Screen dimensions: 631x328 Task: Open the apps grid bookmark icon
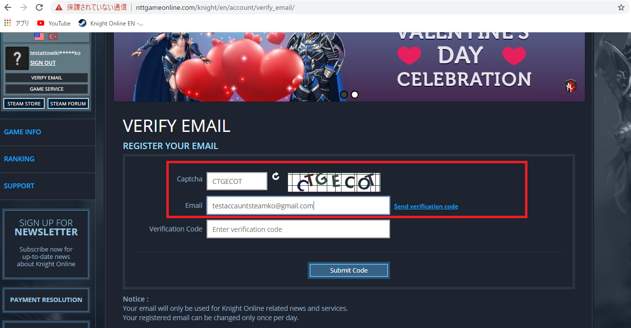point(7,23)
